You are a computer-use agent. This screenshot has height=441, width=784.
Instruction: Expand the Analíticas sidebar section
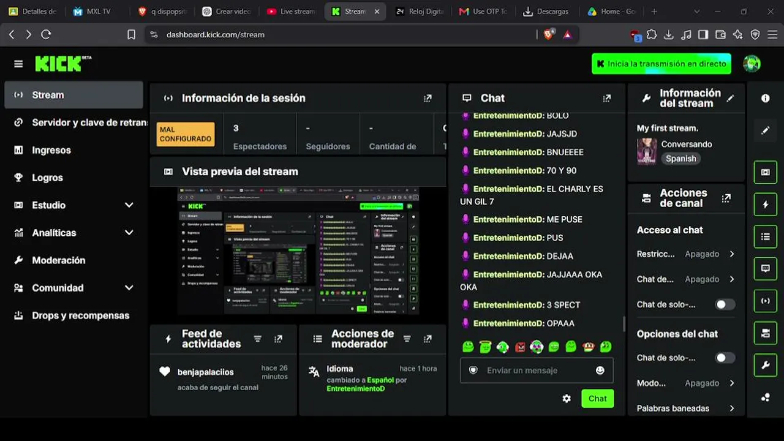(x=129, y=233)
